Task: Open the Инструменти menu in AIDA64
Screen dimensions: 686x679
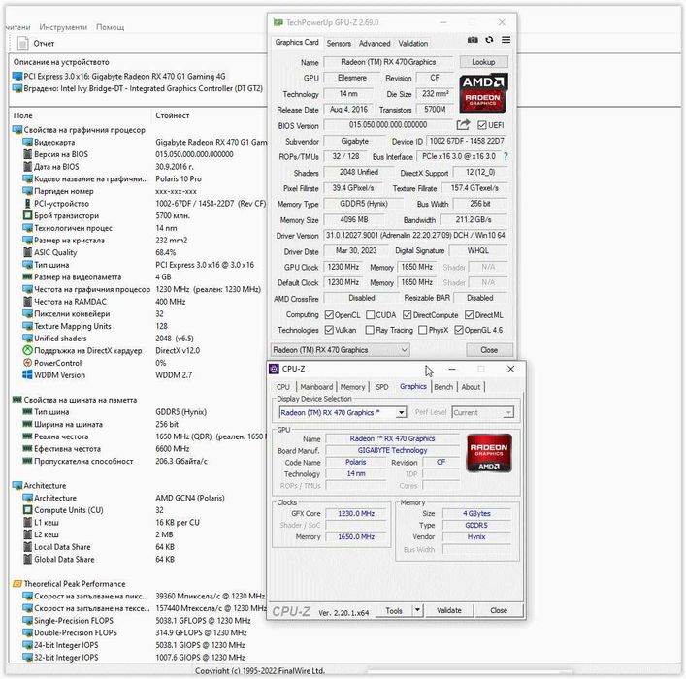Action: click(x=63, y=27)
